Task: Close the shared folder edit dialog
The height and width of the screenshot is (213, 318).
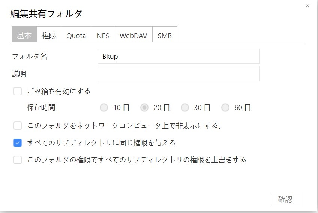Action: click(x=307, y=6)
